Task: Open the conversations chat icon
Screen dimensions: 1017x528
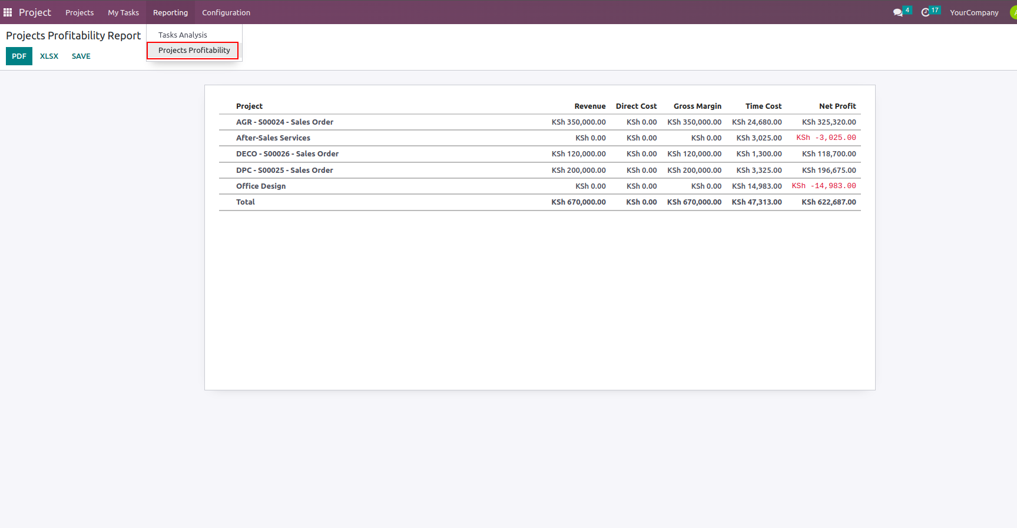Action: [897, 12]
